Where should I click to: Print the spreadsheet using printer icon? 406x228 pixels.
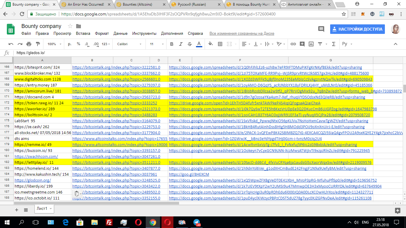(x=29, y=44)
